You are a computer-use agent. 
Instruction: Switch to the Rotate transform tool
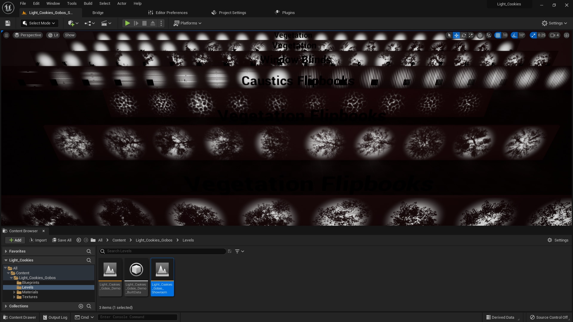(463, 35)
